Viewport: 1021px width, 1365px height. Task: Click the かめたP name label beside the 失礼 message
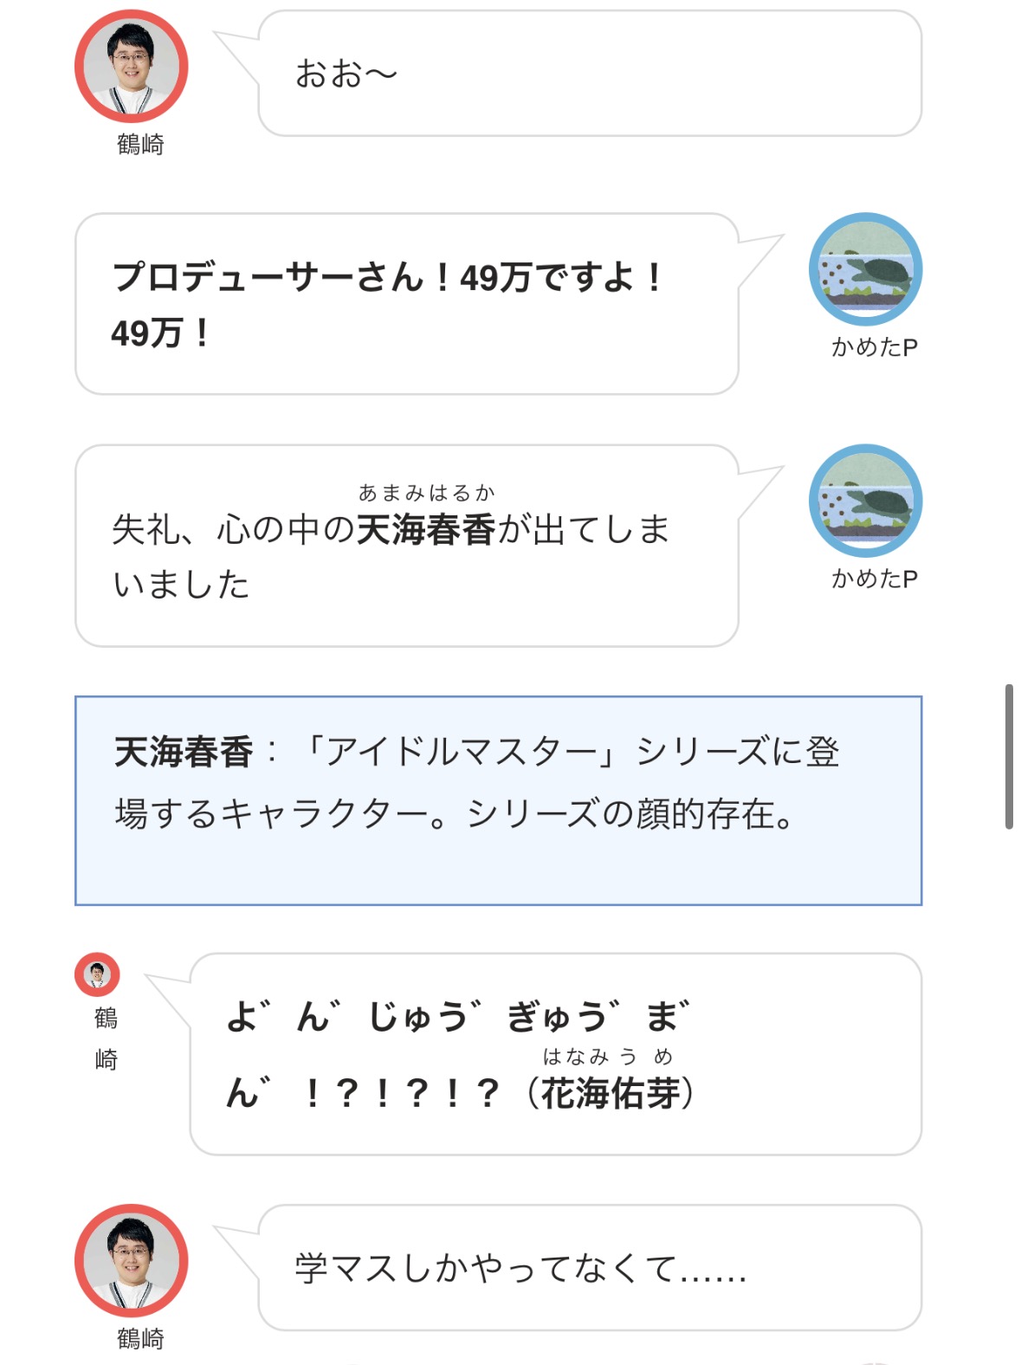pyautogui.click(x=874, y=579)
